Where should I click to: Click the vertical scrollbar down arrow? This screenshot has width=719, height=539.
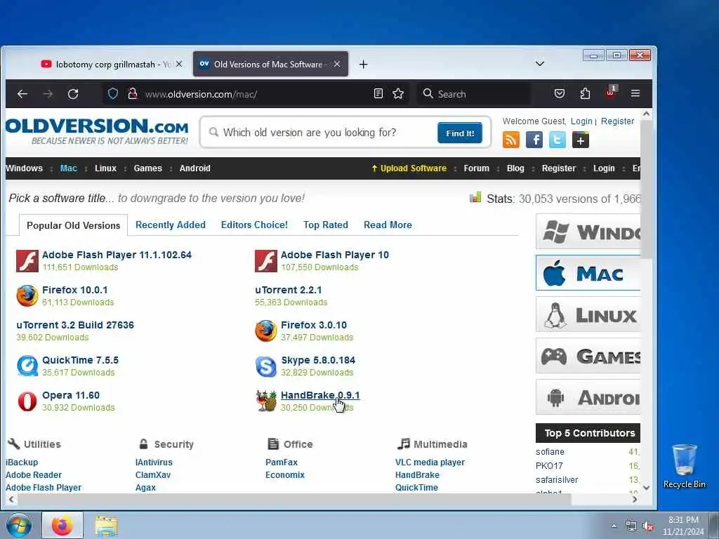(x=647, y=488)
